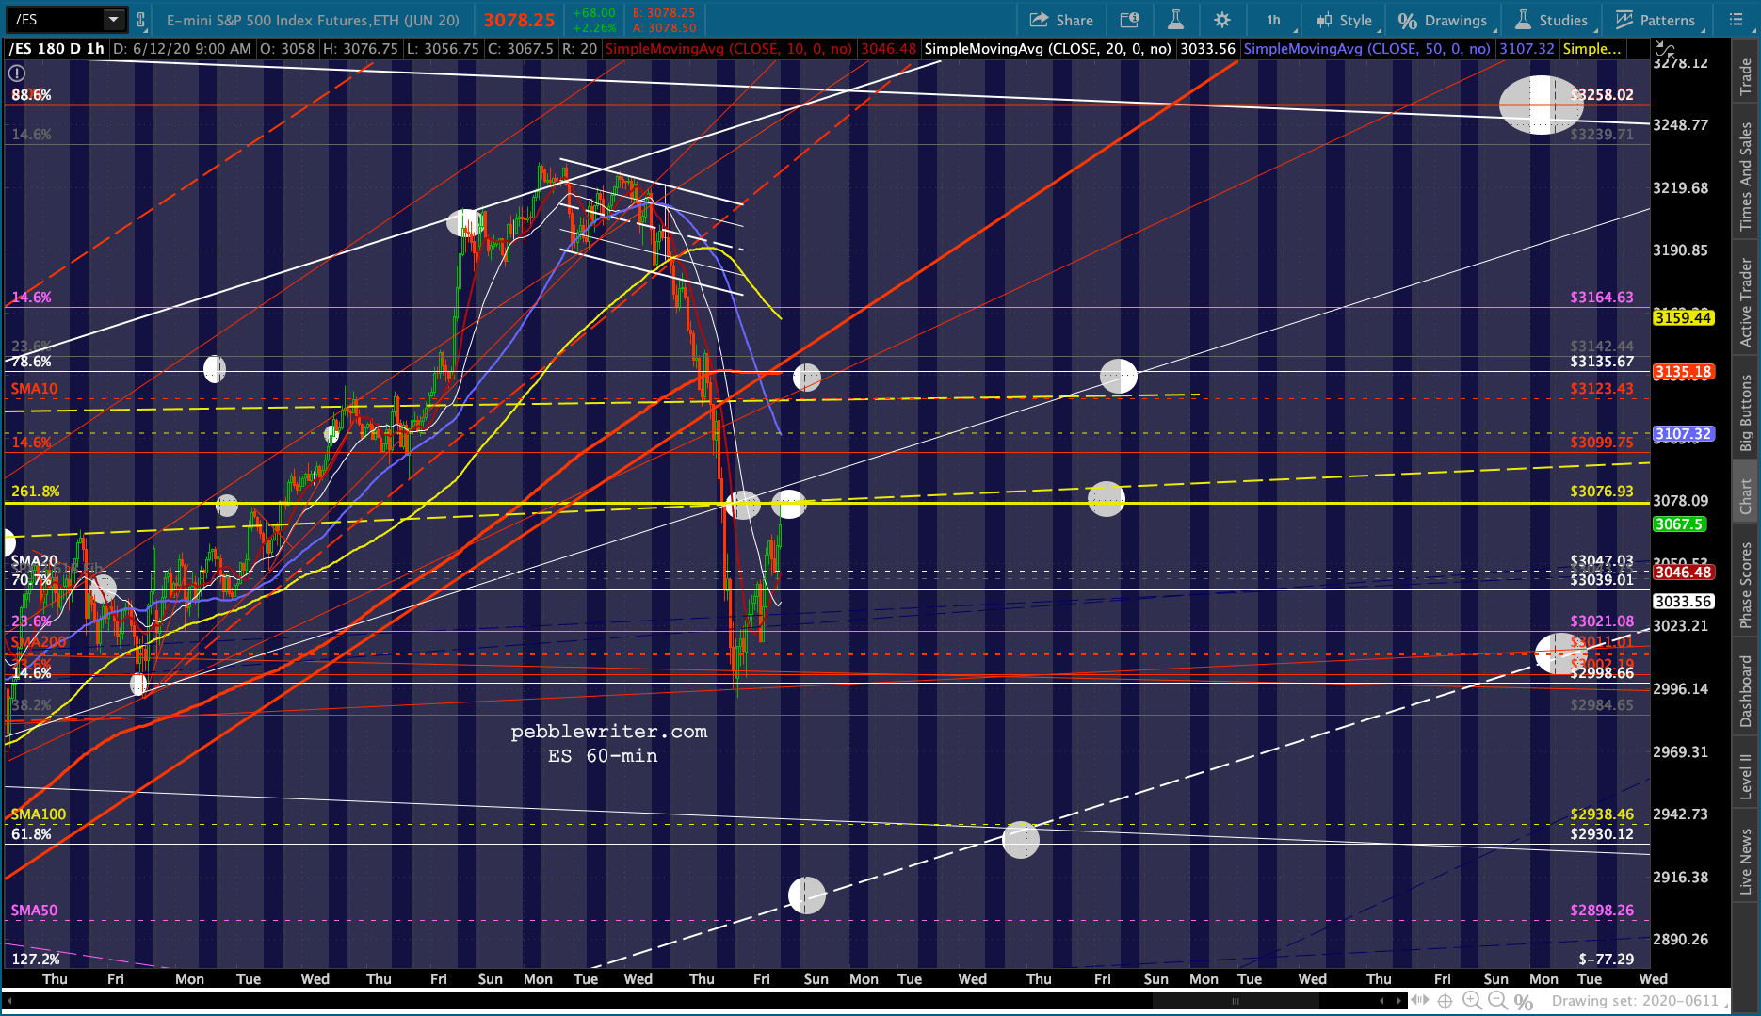Click the red 3046.48 SMA price bubble
This screenshot has height=1016, width=1761.
pyautogui.click(x=1683, y=572)
